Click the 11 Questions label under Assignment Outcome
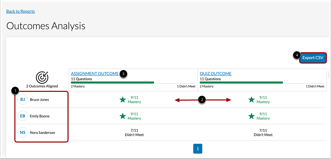 (81, 79)
